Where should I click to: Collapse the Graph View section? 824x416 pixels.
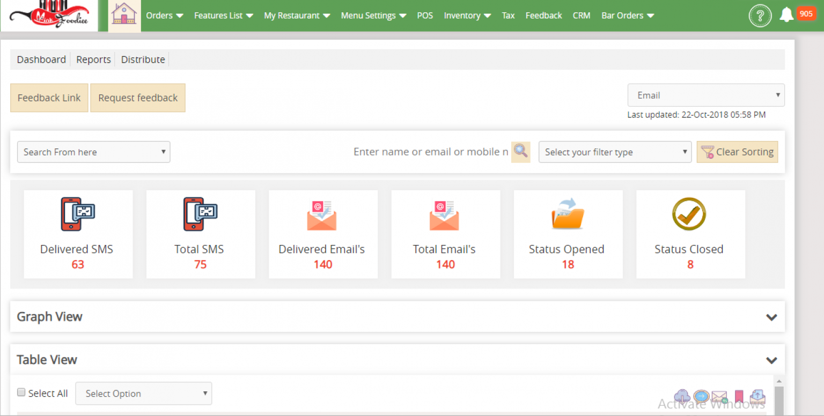pos(771,317)
